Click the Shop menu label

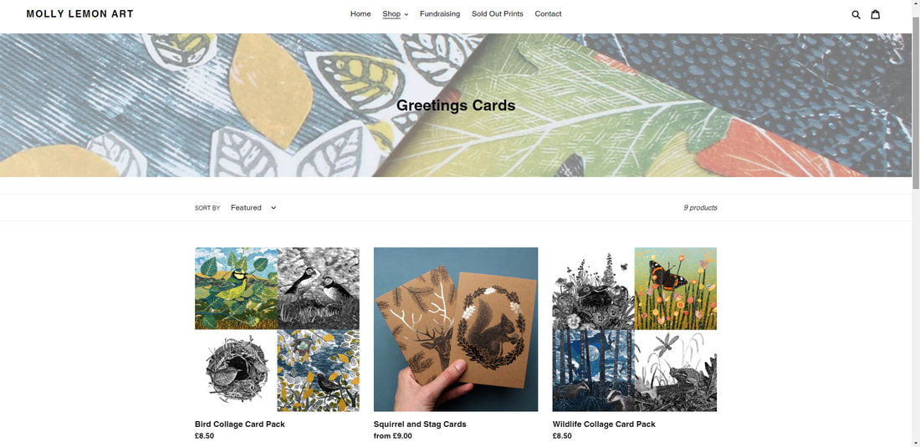(391, 13)
